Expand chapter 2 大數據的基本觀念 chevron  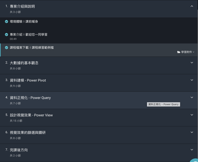192,63
